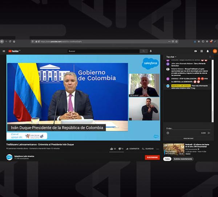Open the video more actions ellipsis

158,149
